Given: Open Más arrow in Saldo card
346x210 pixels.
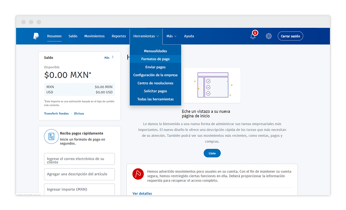Looking at the screenshot, I should [109, 58].
